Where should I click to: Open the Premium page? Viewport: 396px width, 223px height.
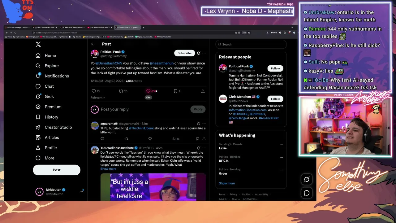click(48, 107)
